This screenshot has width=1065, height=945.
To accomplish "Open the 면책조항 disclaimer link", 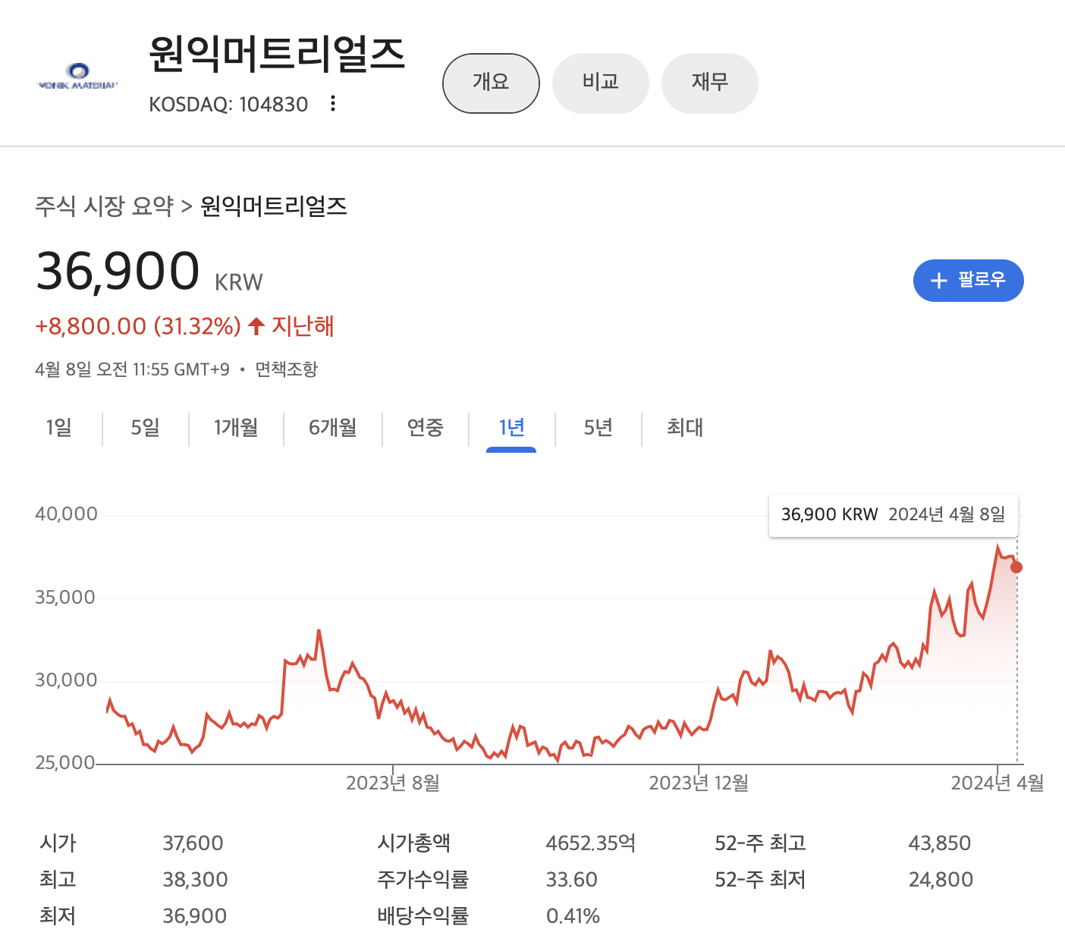I will [x=286, y=369].
